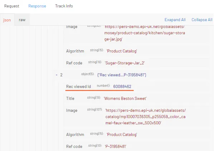
Task: Switch to the raw view tab
Action: click(22, 20)
